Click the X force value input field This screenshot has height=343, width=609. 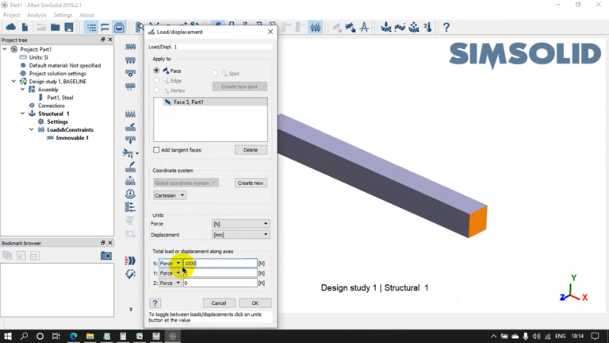point(220,264)
